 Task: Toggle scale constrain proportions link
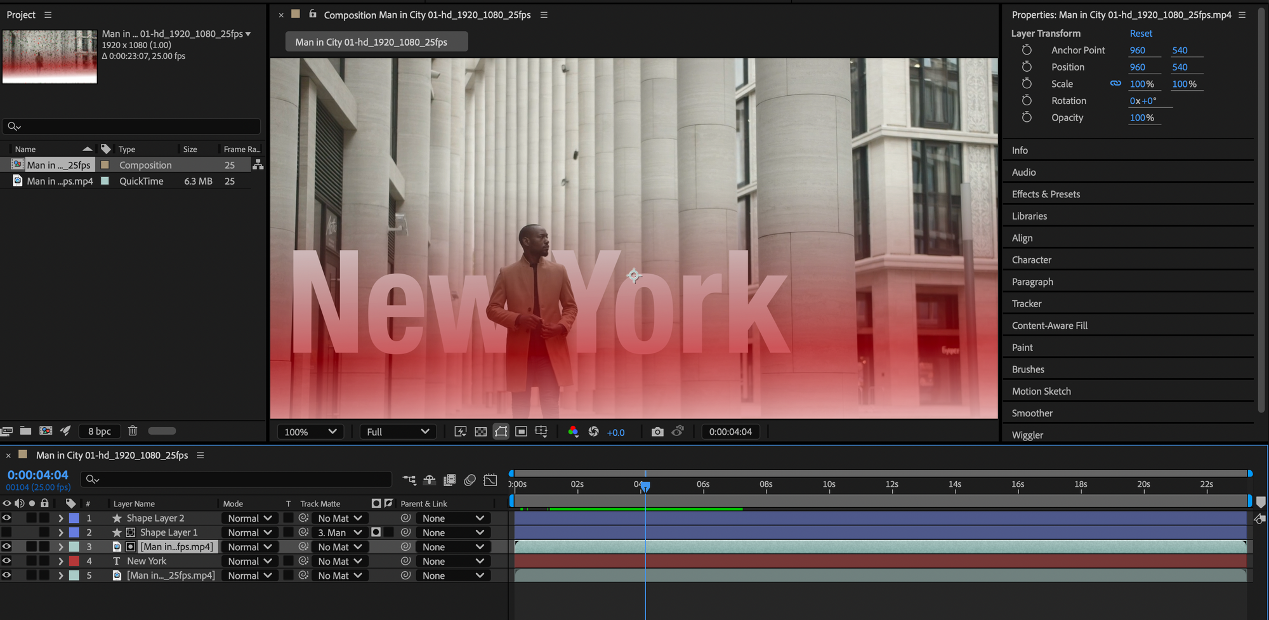[1115, 84]
